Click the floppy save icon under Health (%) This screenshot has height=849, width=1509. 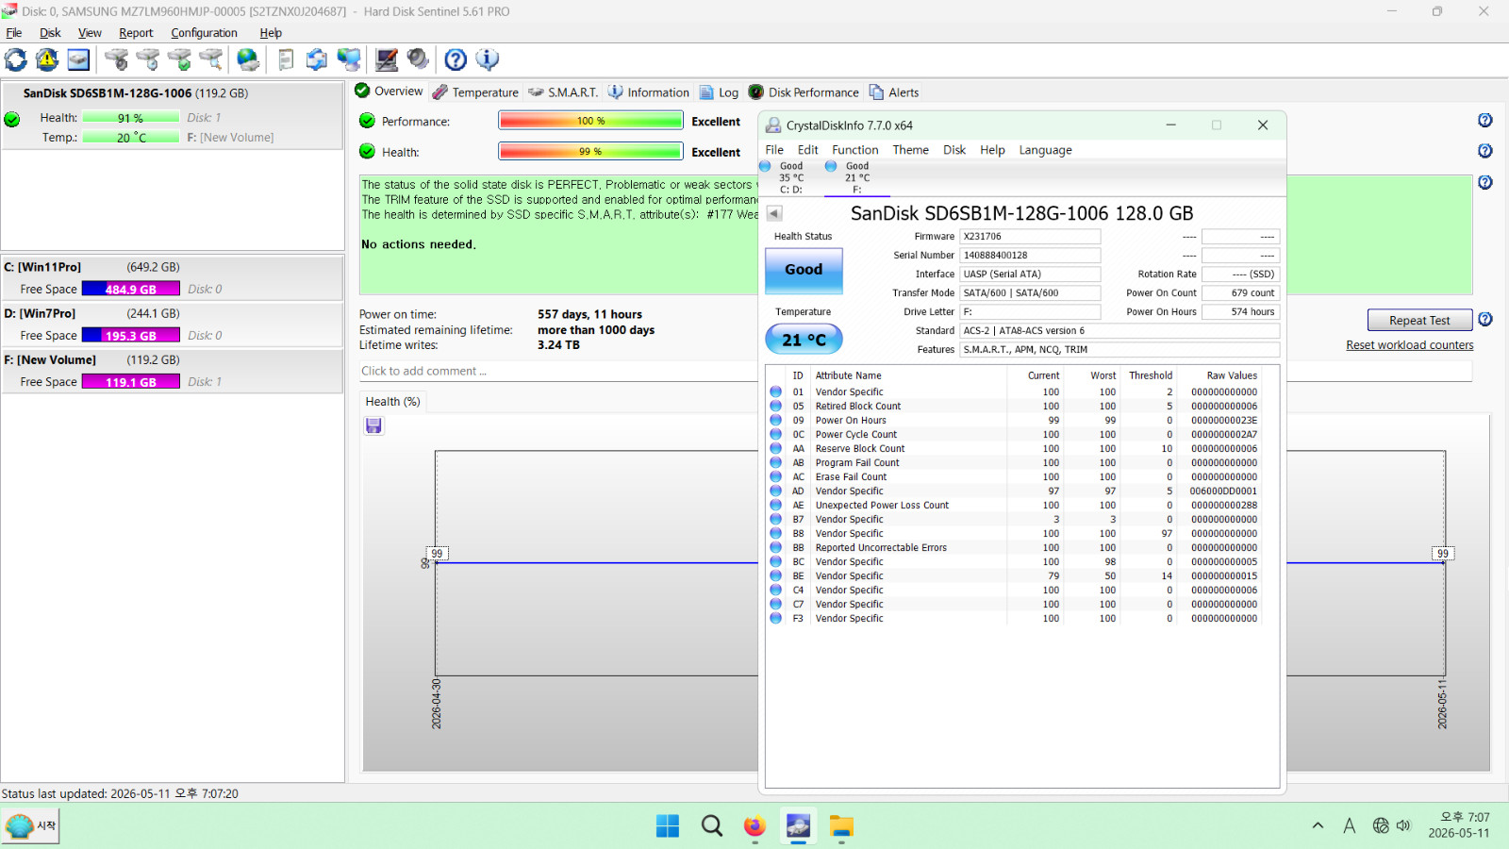coord(373,425)
